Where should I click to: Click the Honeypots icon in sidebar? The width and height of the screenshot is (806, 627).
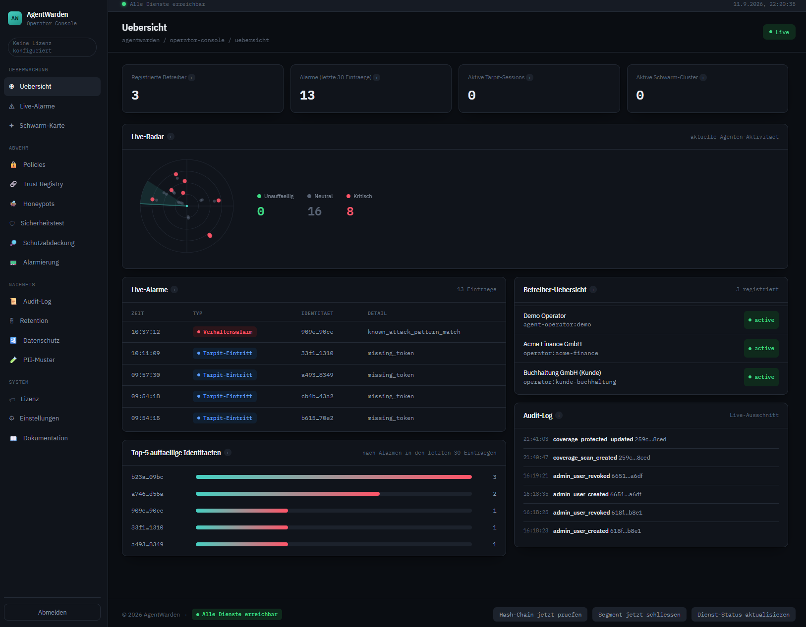pos(13,204)
